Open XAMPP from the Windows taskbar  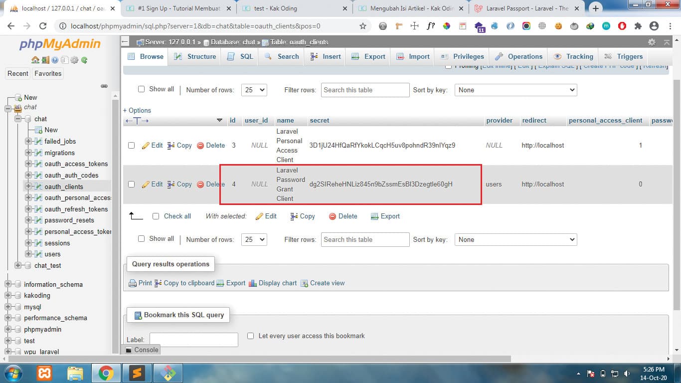pyautogui.click(x=44, y=373)
